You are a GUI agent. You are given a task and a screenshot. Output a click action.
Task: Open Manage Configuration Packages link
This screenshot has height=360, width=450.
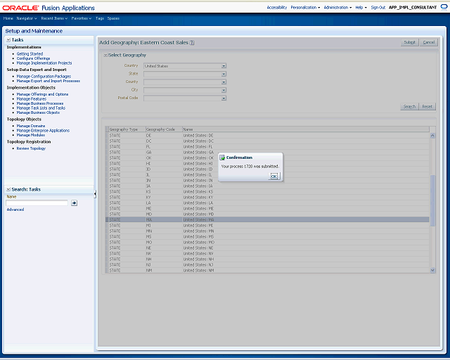tap(44, 77)
